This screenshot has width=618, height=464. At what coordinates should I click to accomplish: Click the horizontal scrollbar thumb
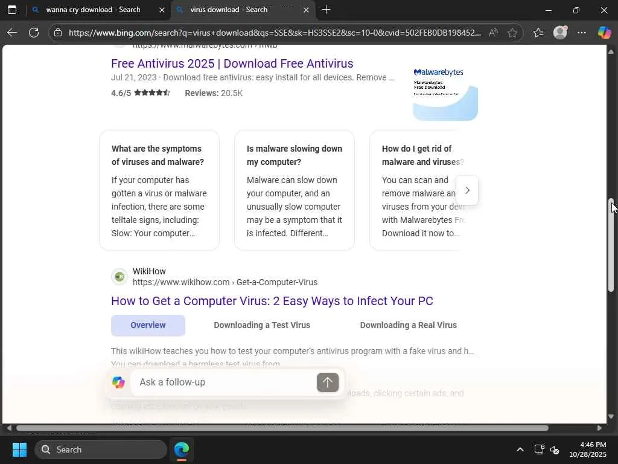[x=282, y=428]
